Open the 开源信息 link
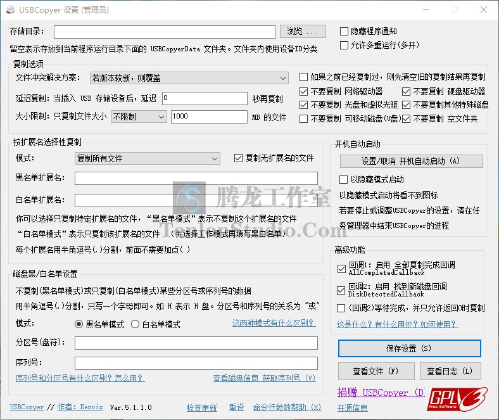 click(353, 407)
